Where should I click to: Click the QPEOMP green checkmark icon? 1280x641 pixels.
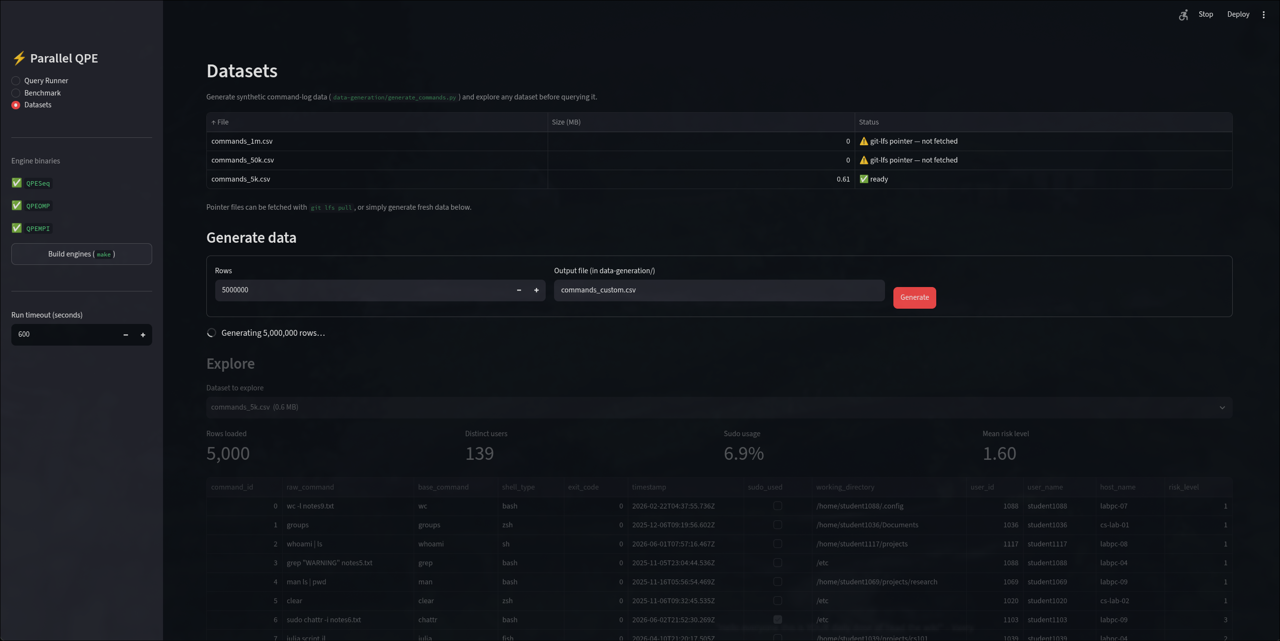pyautogui.click(x=17, y=205)
